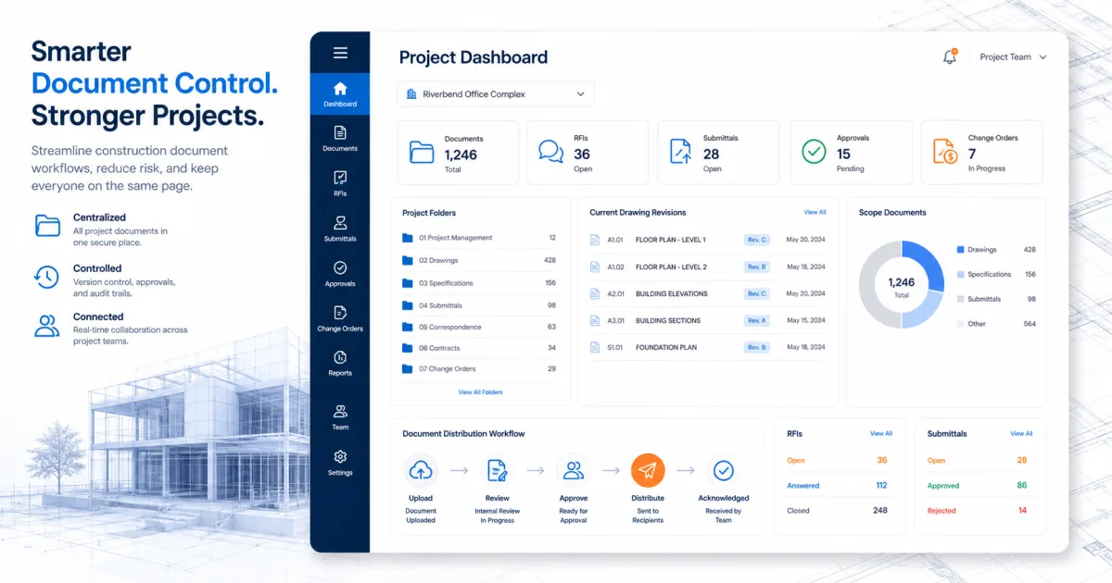Click the Reports sidebar icon
The width and height of the screenshot is (1112, 583).
340,357
